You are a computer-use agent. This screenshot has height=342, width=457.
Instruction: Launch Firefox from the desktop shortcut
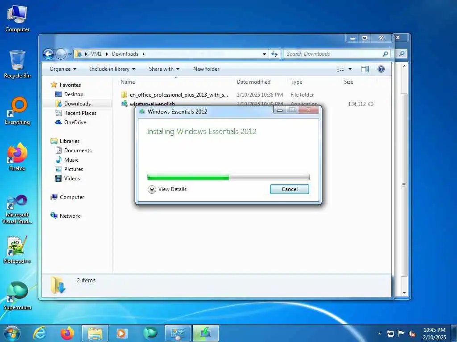point(17,157)
